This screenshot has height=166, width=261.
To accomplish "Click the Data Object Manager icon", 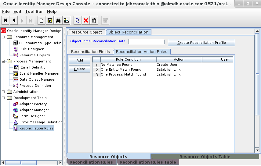I will 16,79.
